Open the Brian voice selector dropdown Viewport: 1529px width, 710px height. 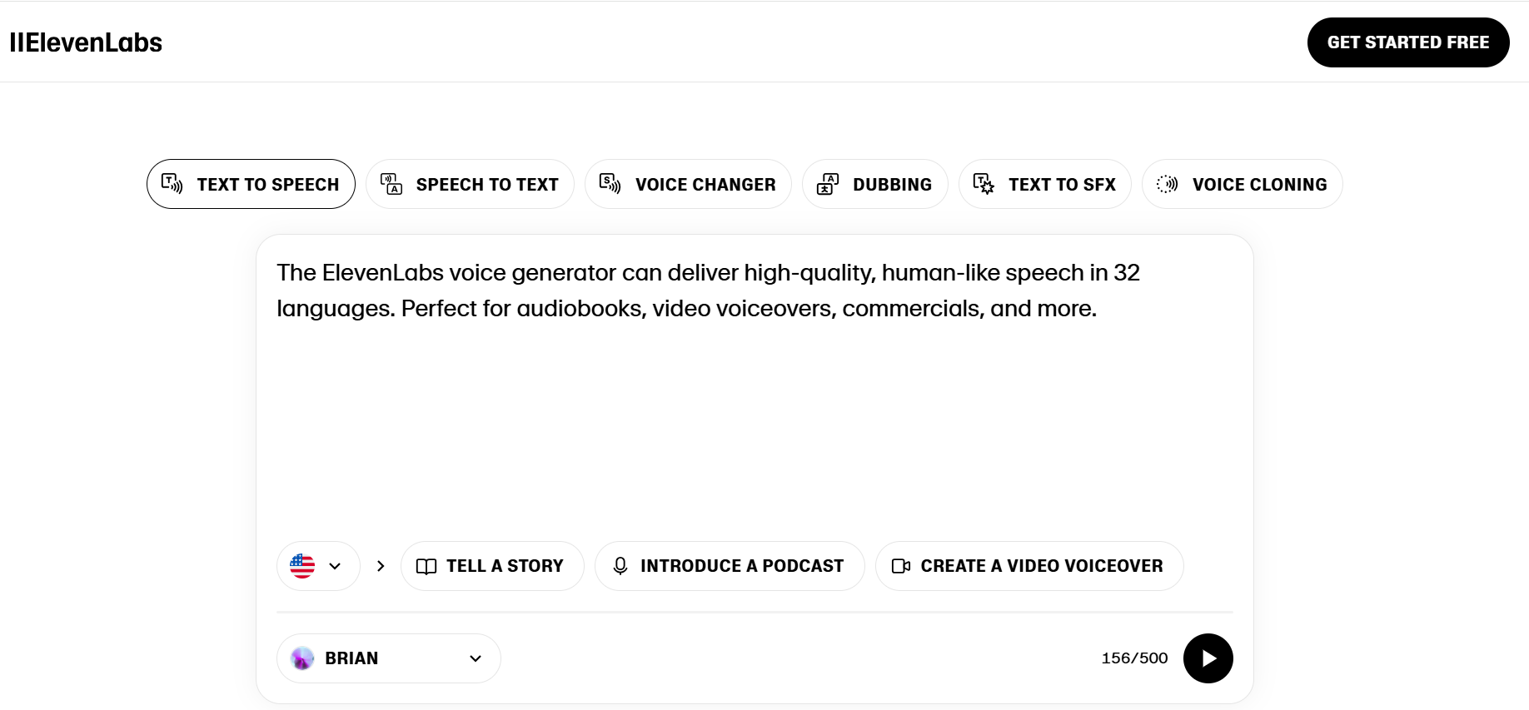pos(476,658)
